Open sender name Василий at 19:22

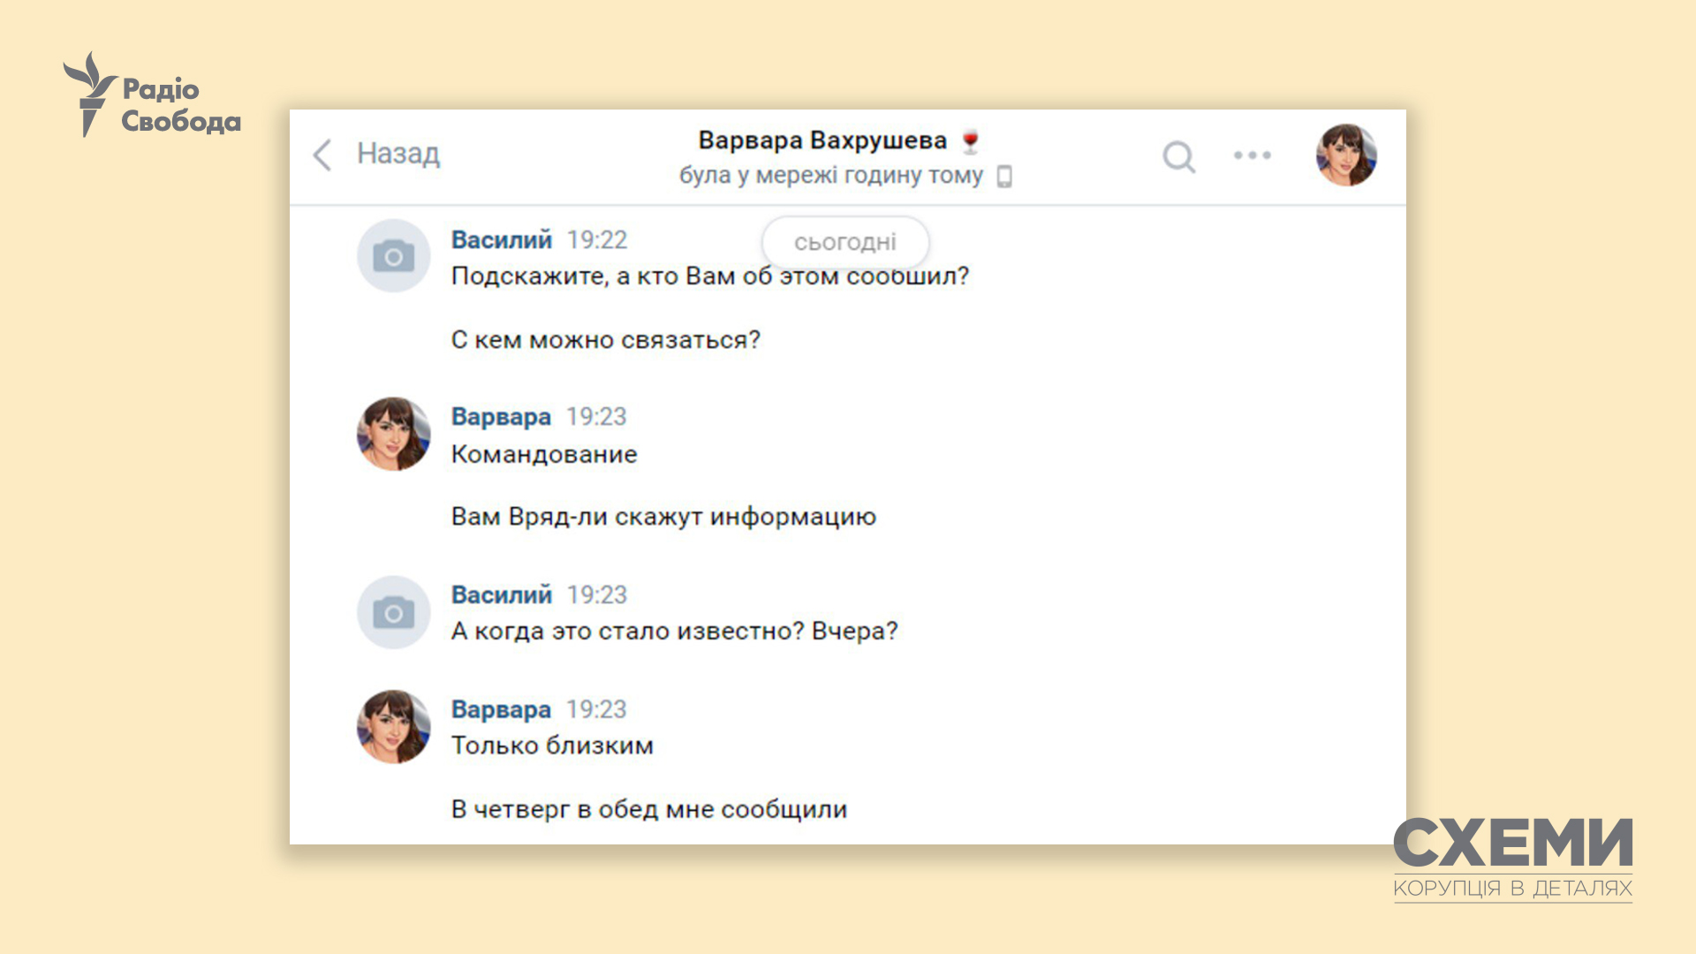coord(501,239)
